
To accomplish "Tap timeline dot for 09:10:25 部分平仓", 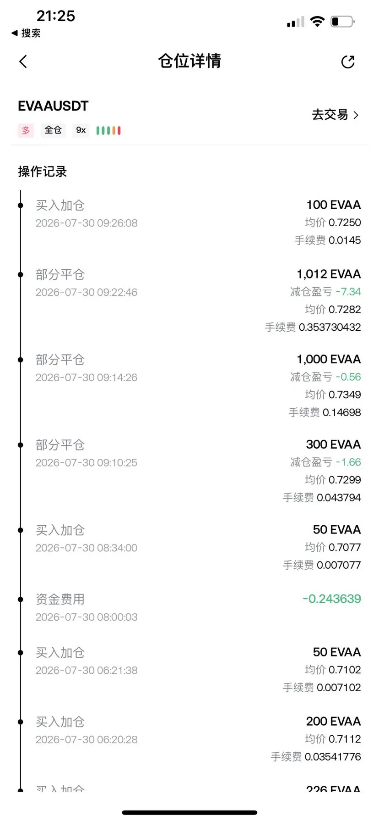I will [21, 445].
